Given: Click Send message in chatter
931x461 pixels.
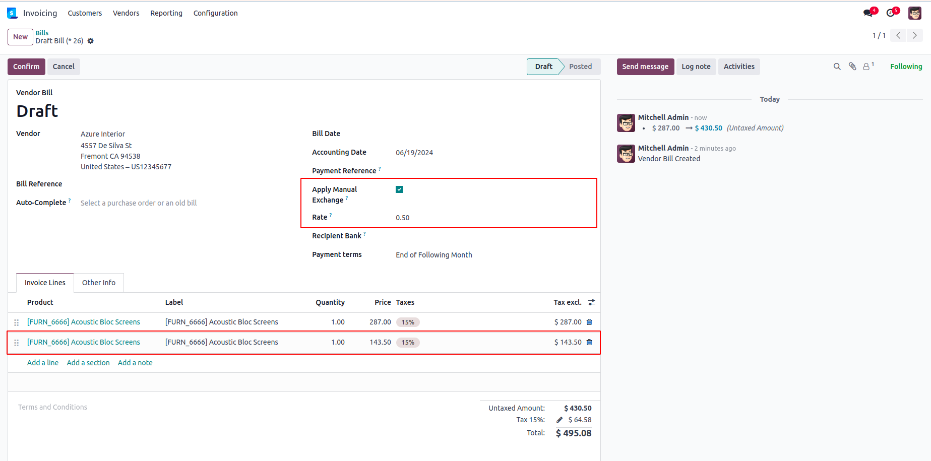Looking at the screenshot, I should 645,67.
